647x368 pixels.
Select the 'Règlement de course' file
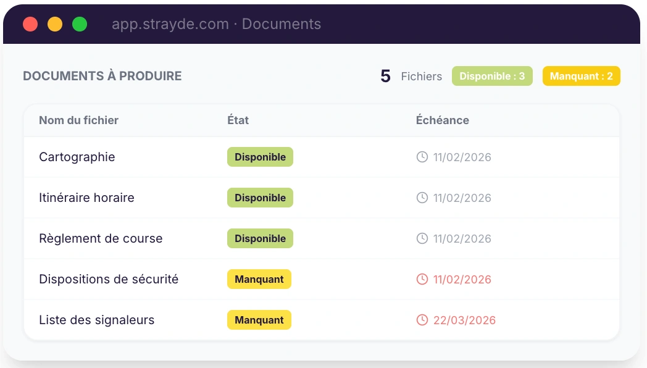pyautogui.click(x=101, y=238)
